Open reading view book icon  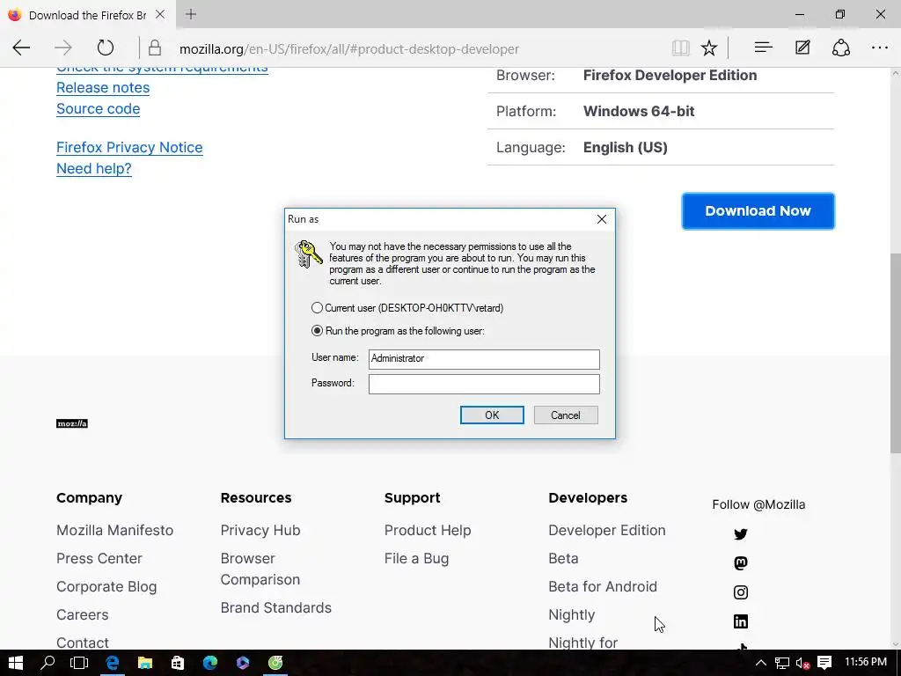(x=680, y=48)
